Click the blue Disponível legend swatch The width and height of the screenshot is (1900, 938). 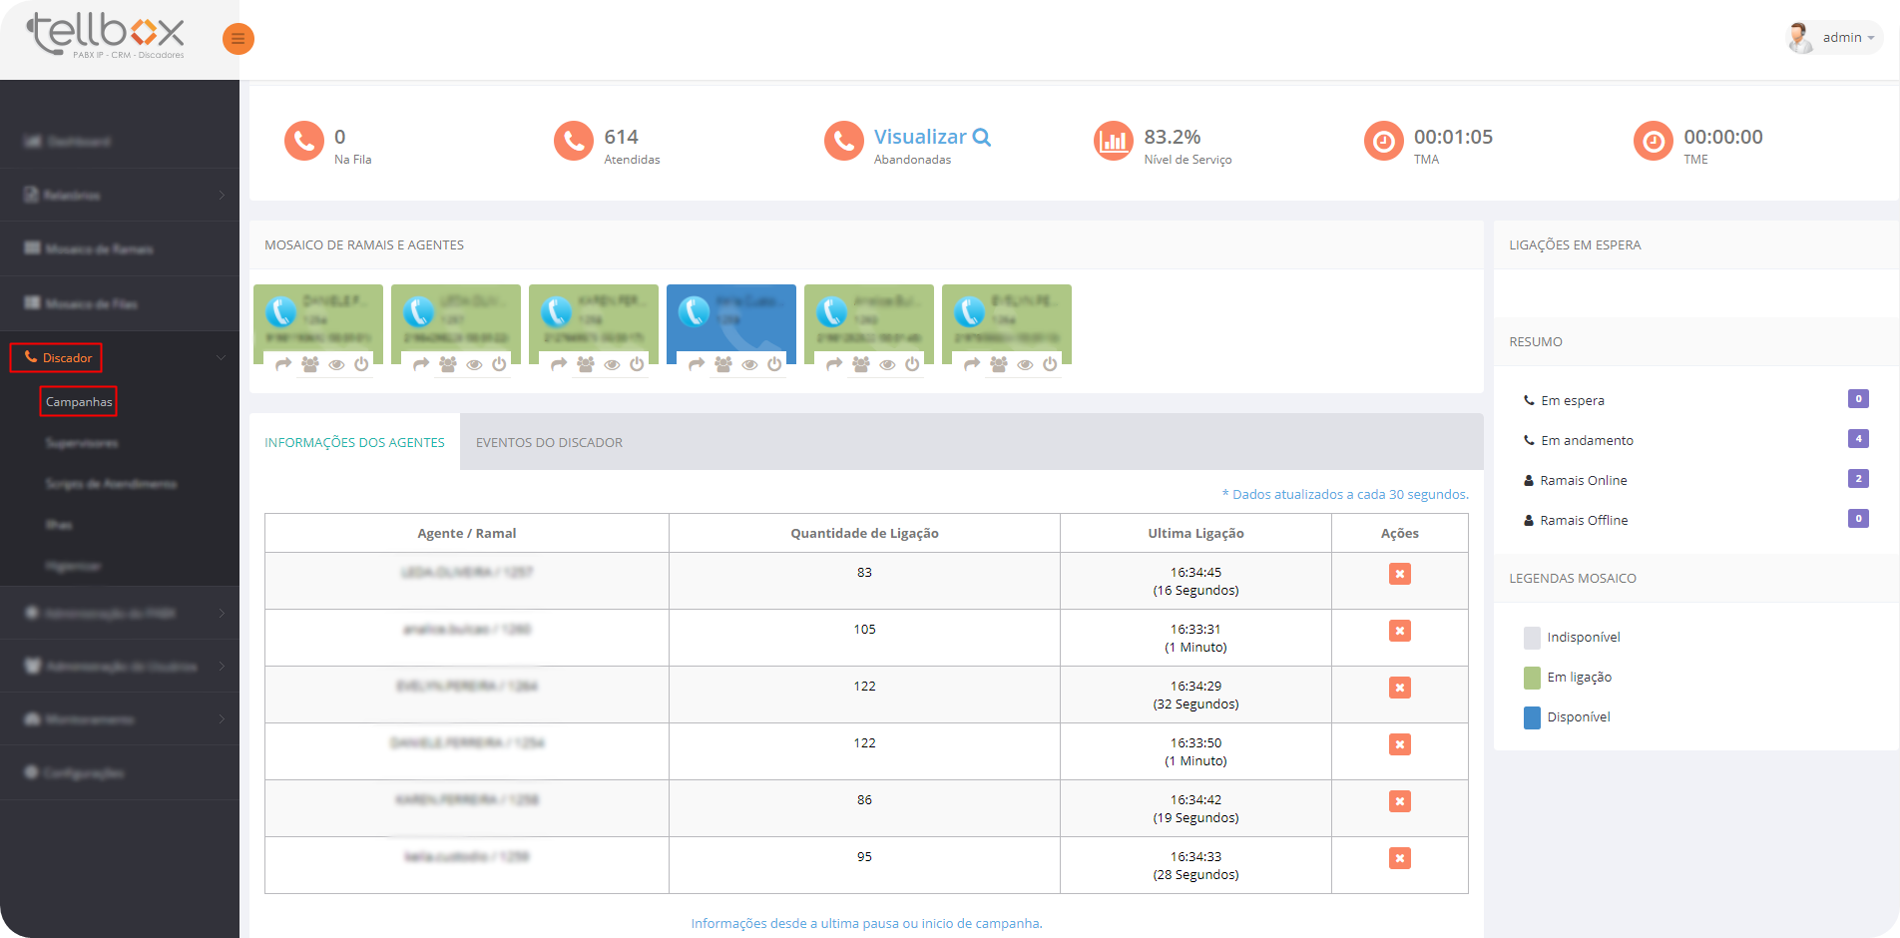point(1532,717)
